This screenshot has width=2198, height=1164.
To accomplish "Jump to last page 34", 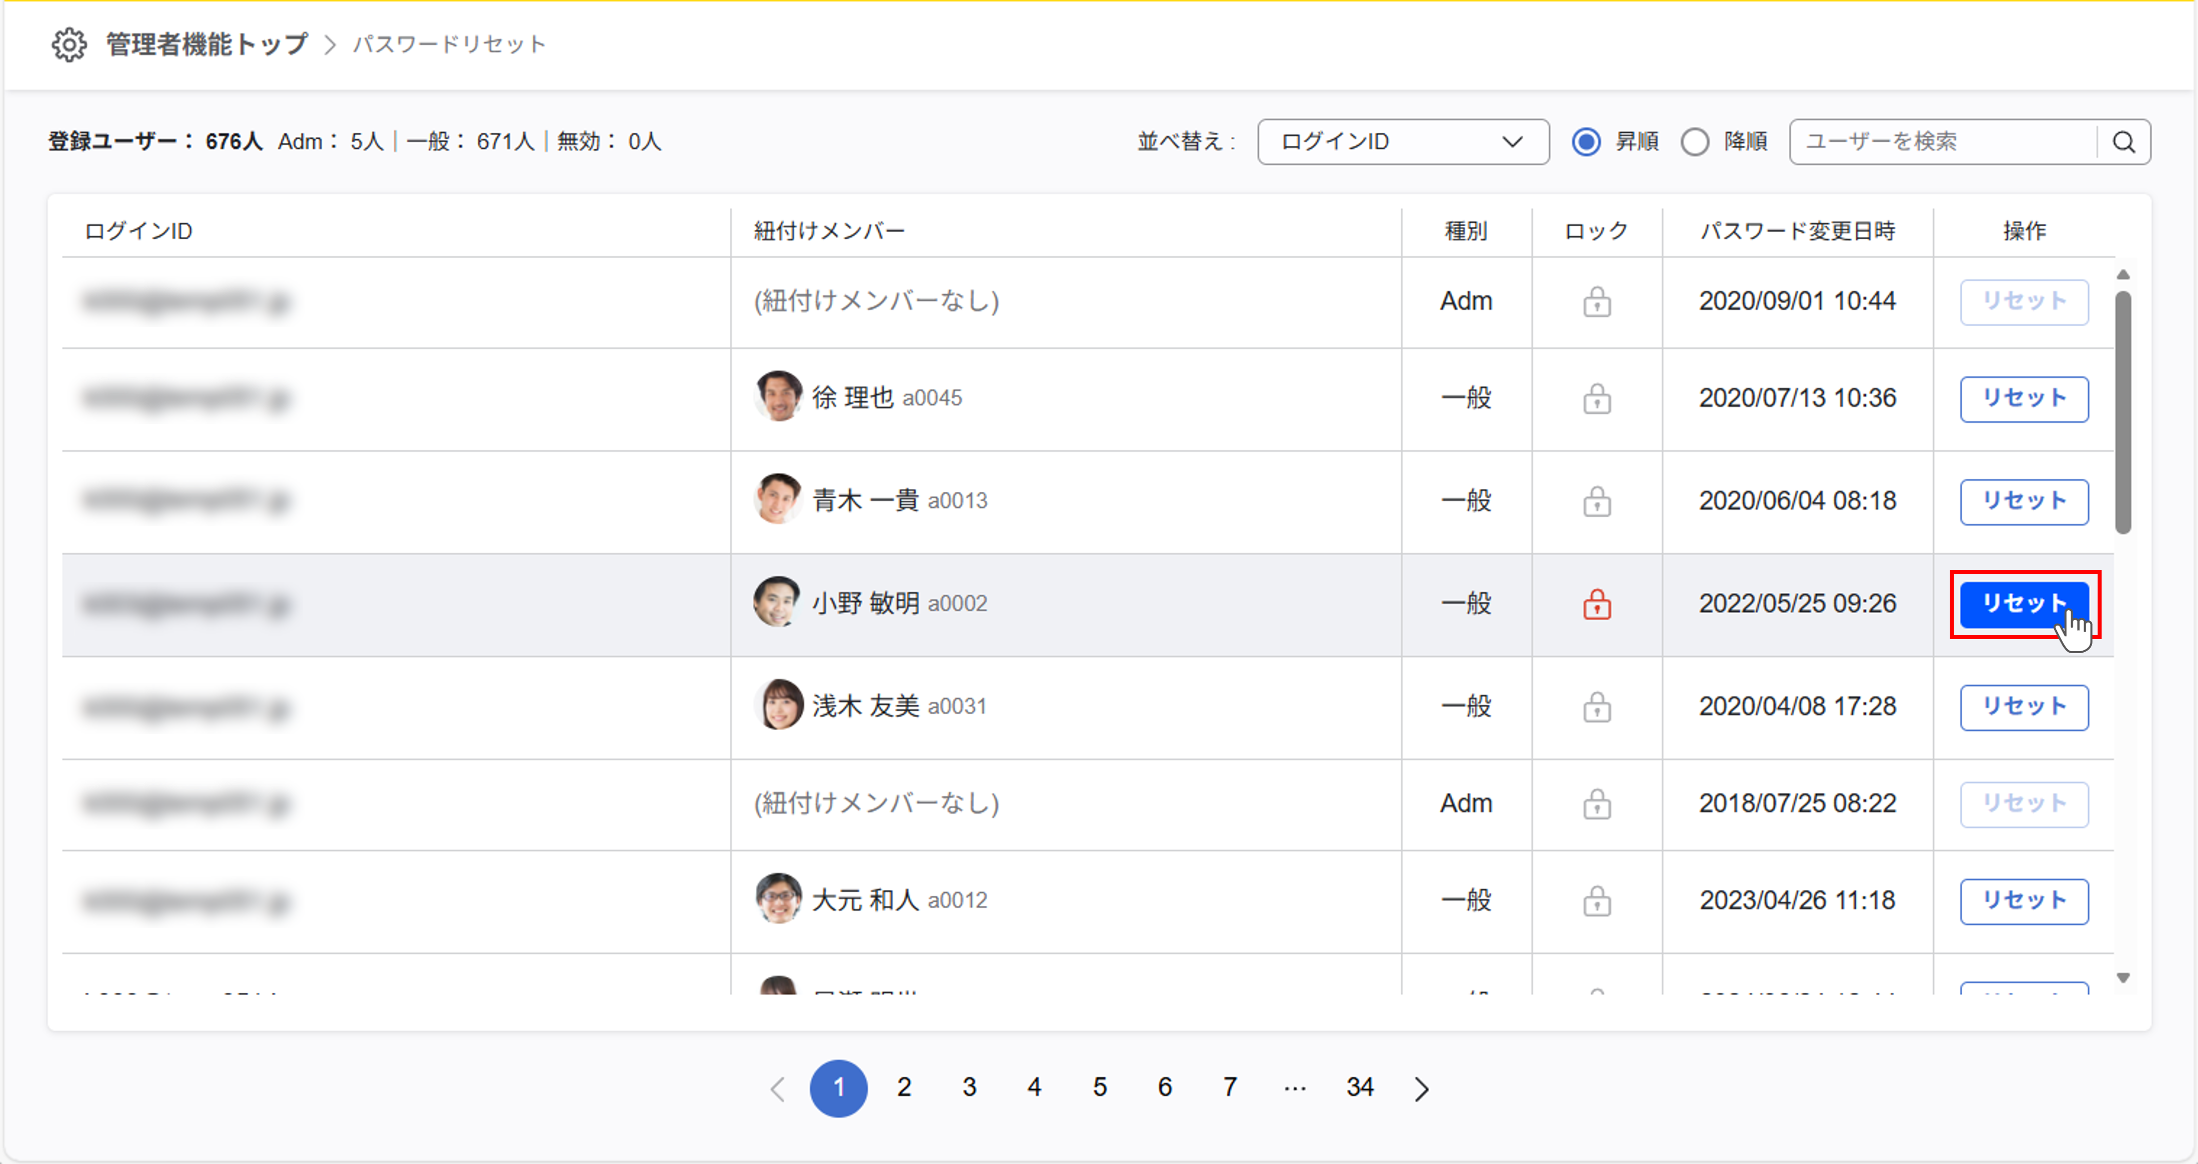I will (1359, 1087).
